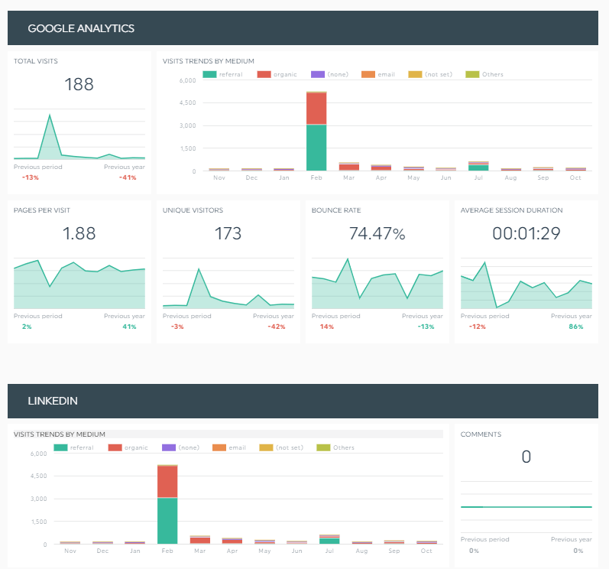Click the Feb stacked bar in LinkedIn chart

coord(167,504)
